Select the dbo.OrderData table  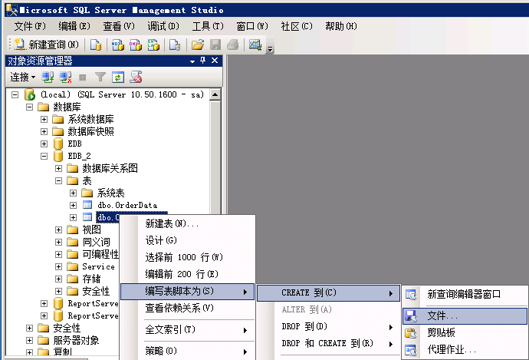click(127, 205)
